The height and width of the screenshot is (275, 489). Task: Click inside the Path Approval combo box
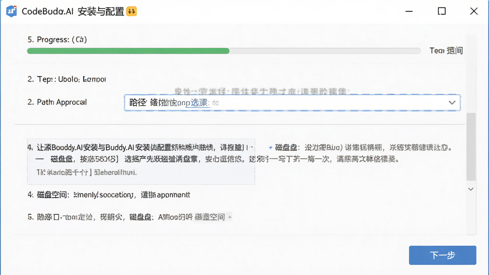pyautogui.click(x=292, y=103)
